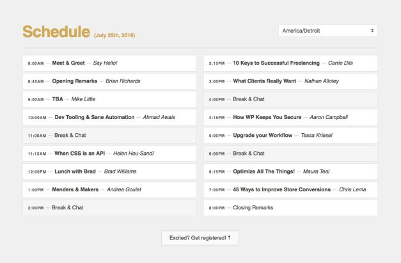Click the Excited? Get registered! button
The image size is (401, 263).
pyautogui.click(x=200, y=237)
